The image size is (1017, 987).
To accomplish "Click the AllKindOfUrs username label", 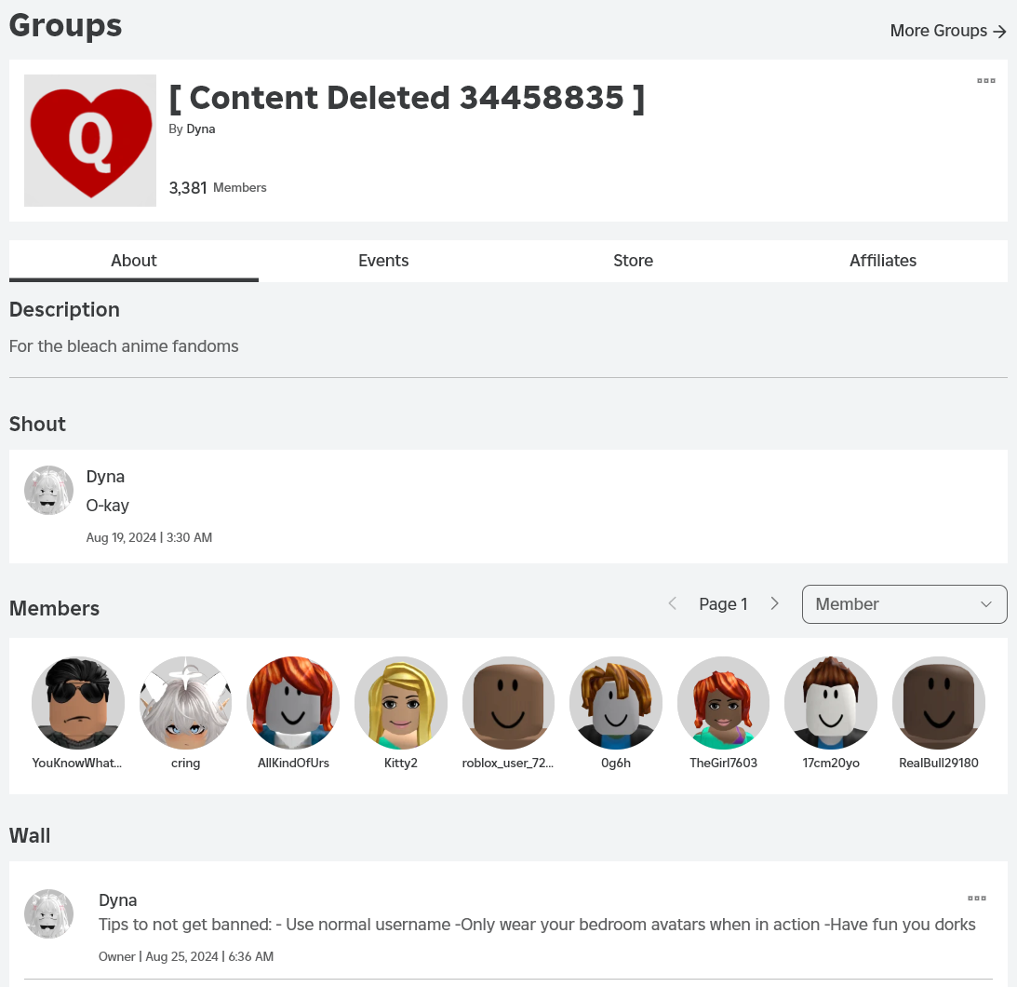I will tap(293, 763).
